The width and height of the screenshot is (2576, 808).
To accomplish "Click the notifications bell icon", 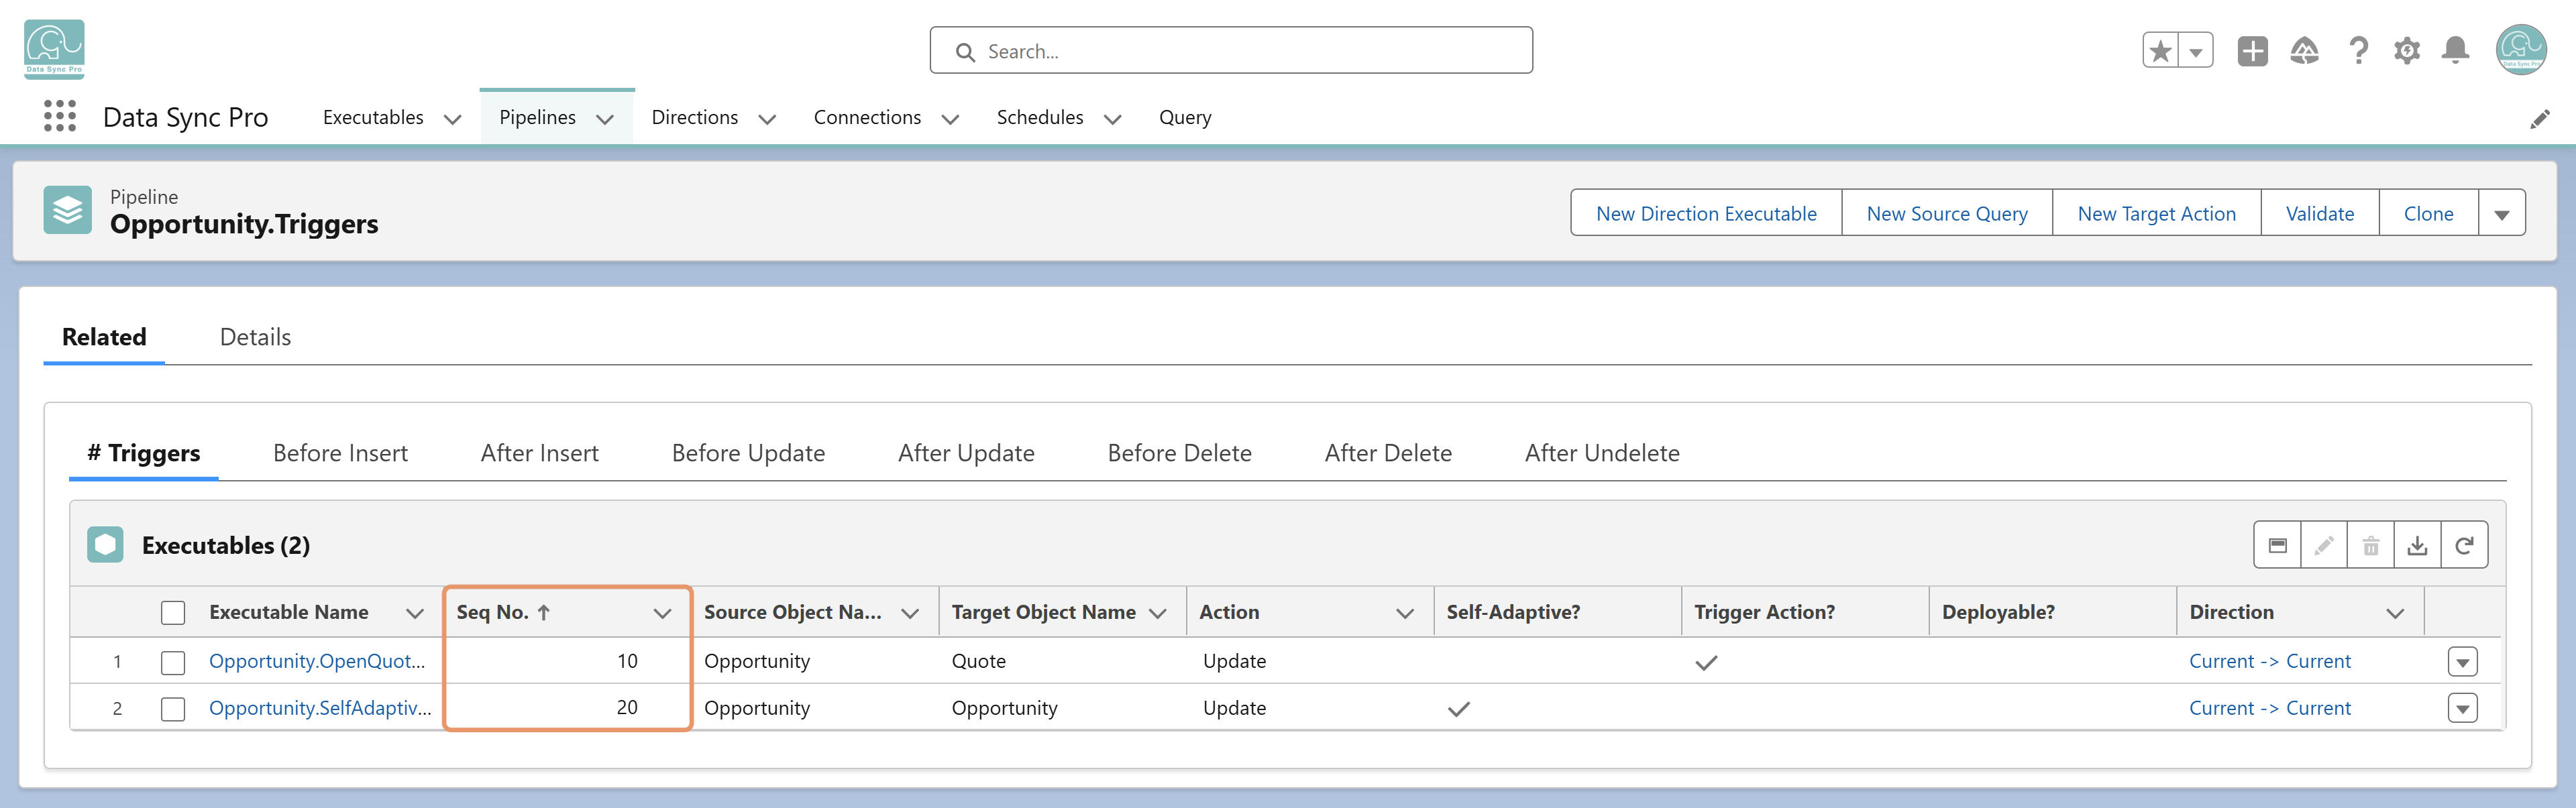I will coord(2455,50).
